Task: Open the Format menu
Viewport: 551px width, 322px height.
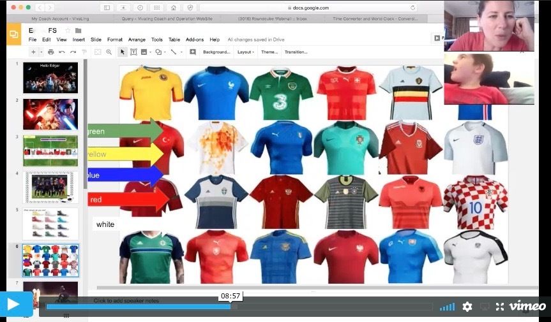Action: 115,40
